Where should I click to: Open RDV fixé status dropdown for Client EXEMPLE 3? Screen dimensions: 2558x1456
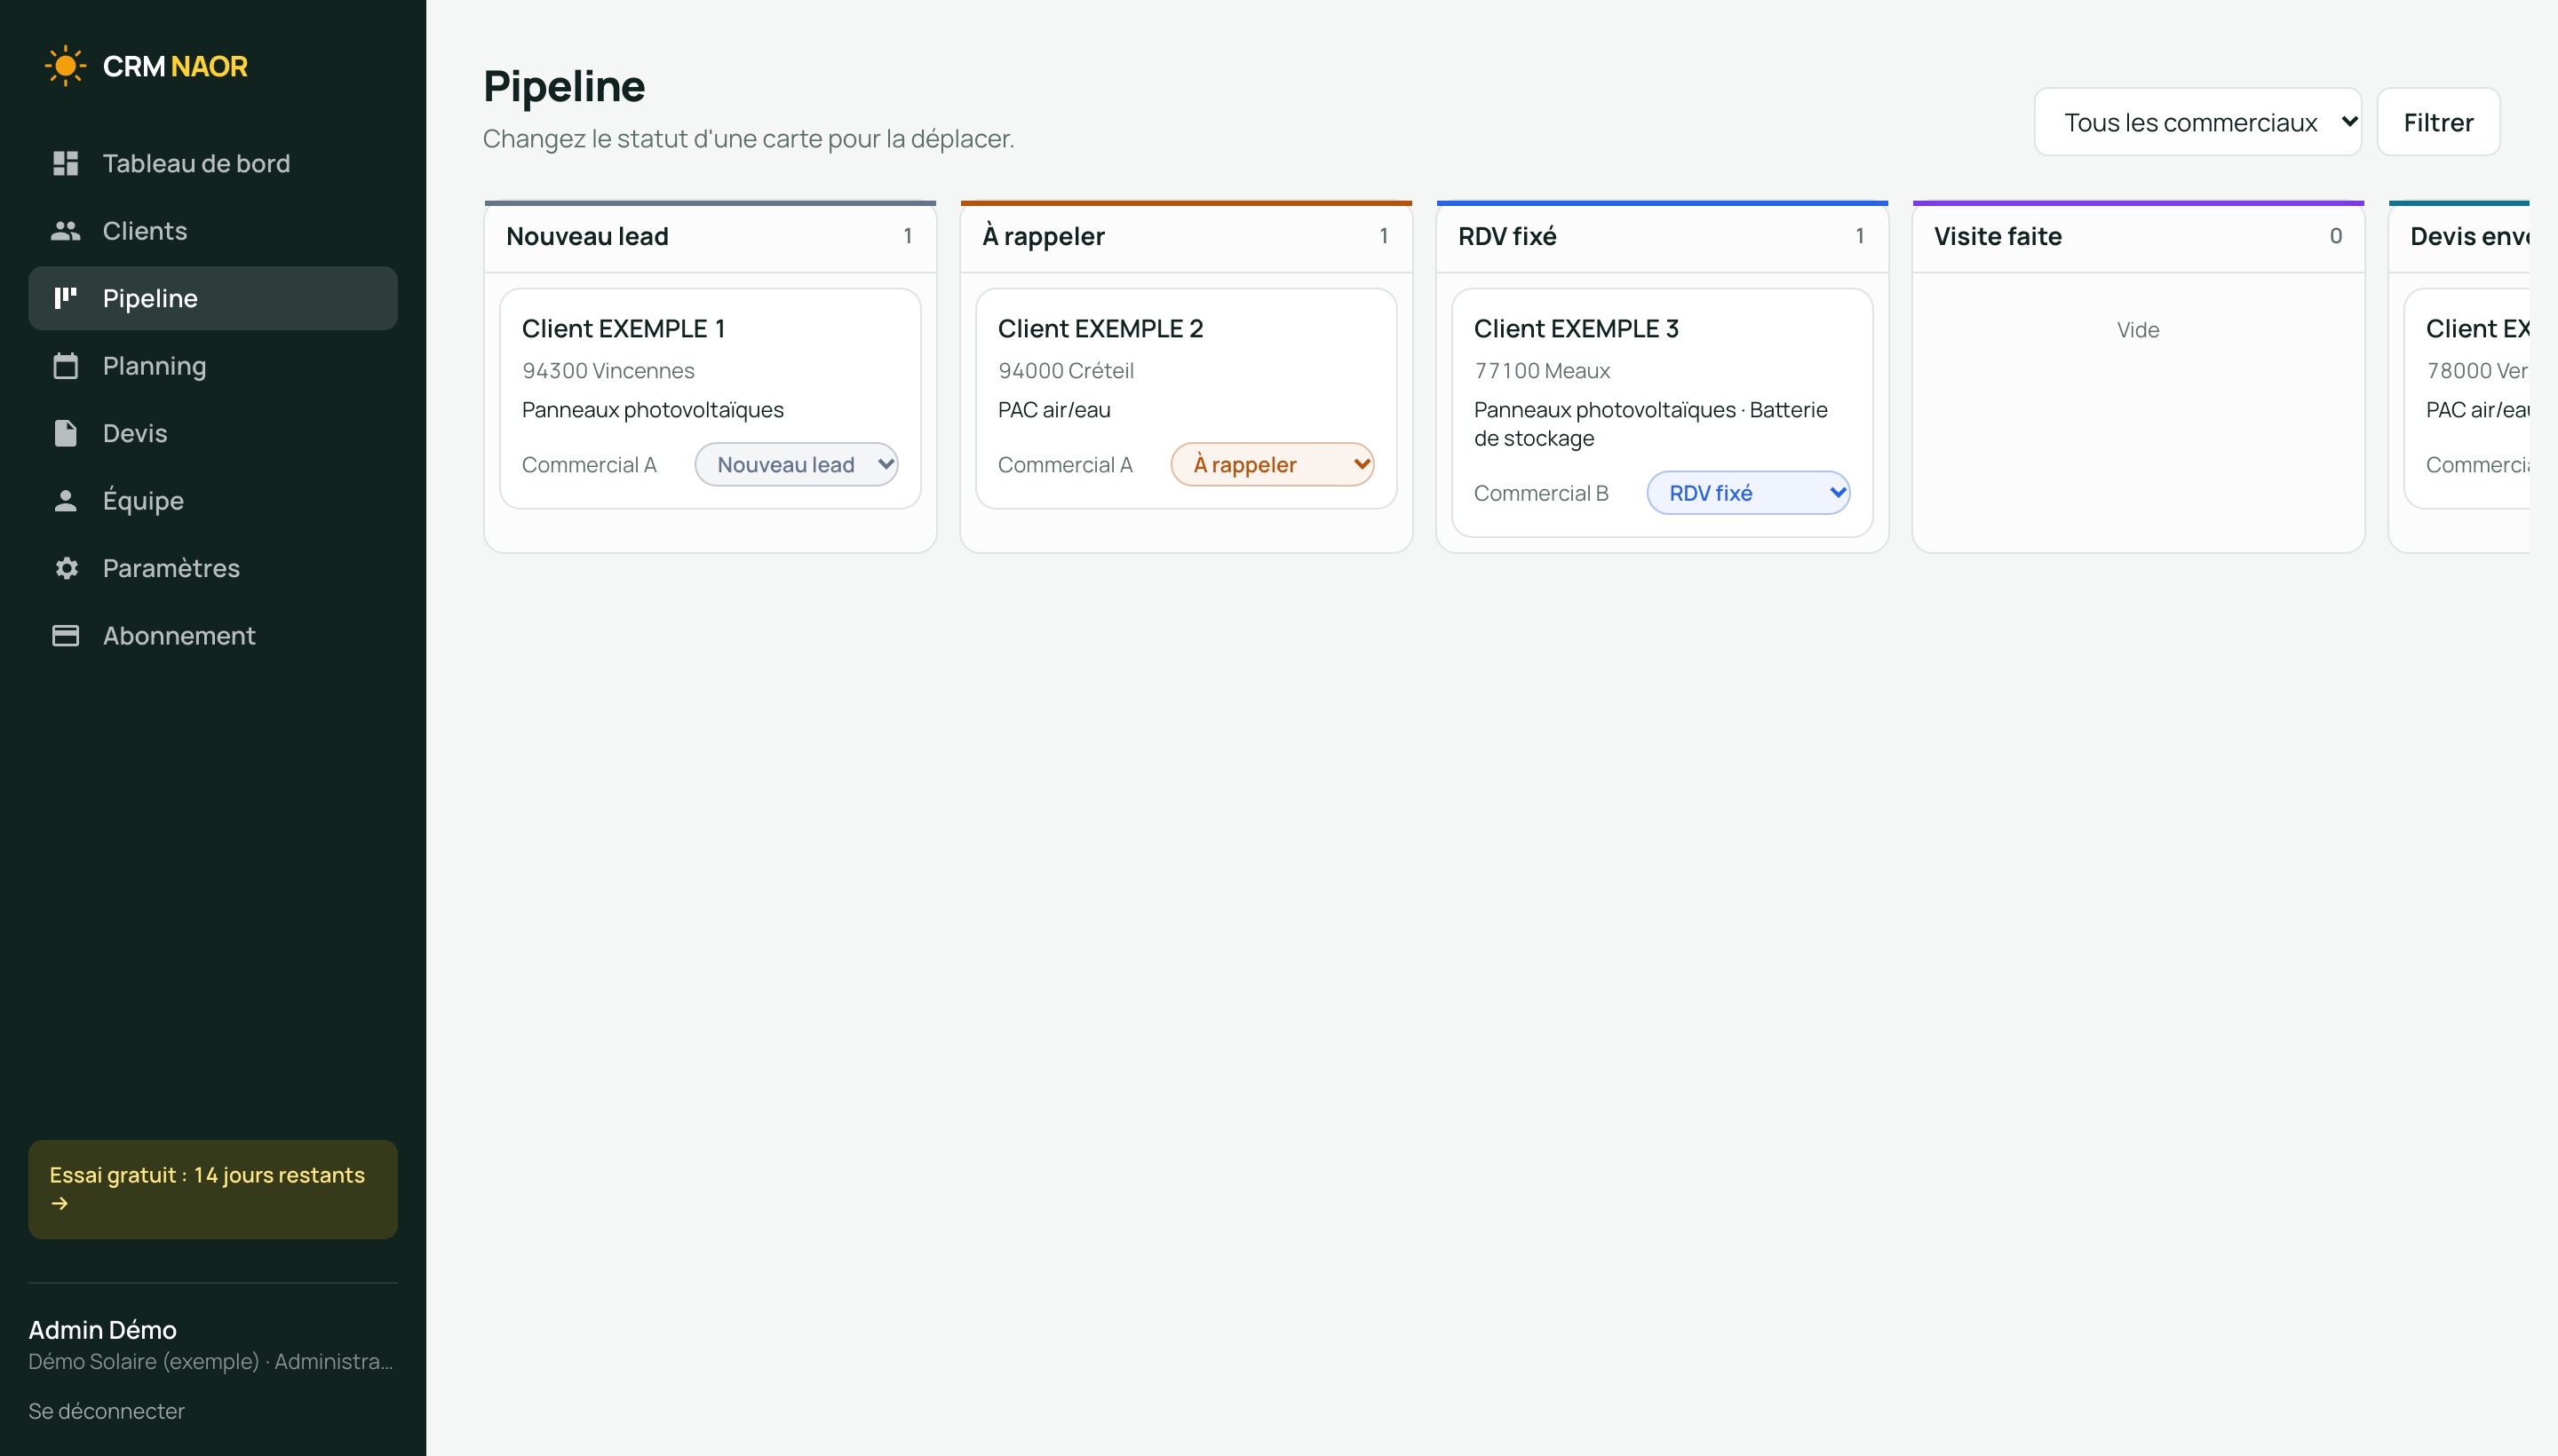(x=1749, y=493)
